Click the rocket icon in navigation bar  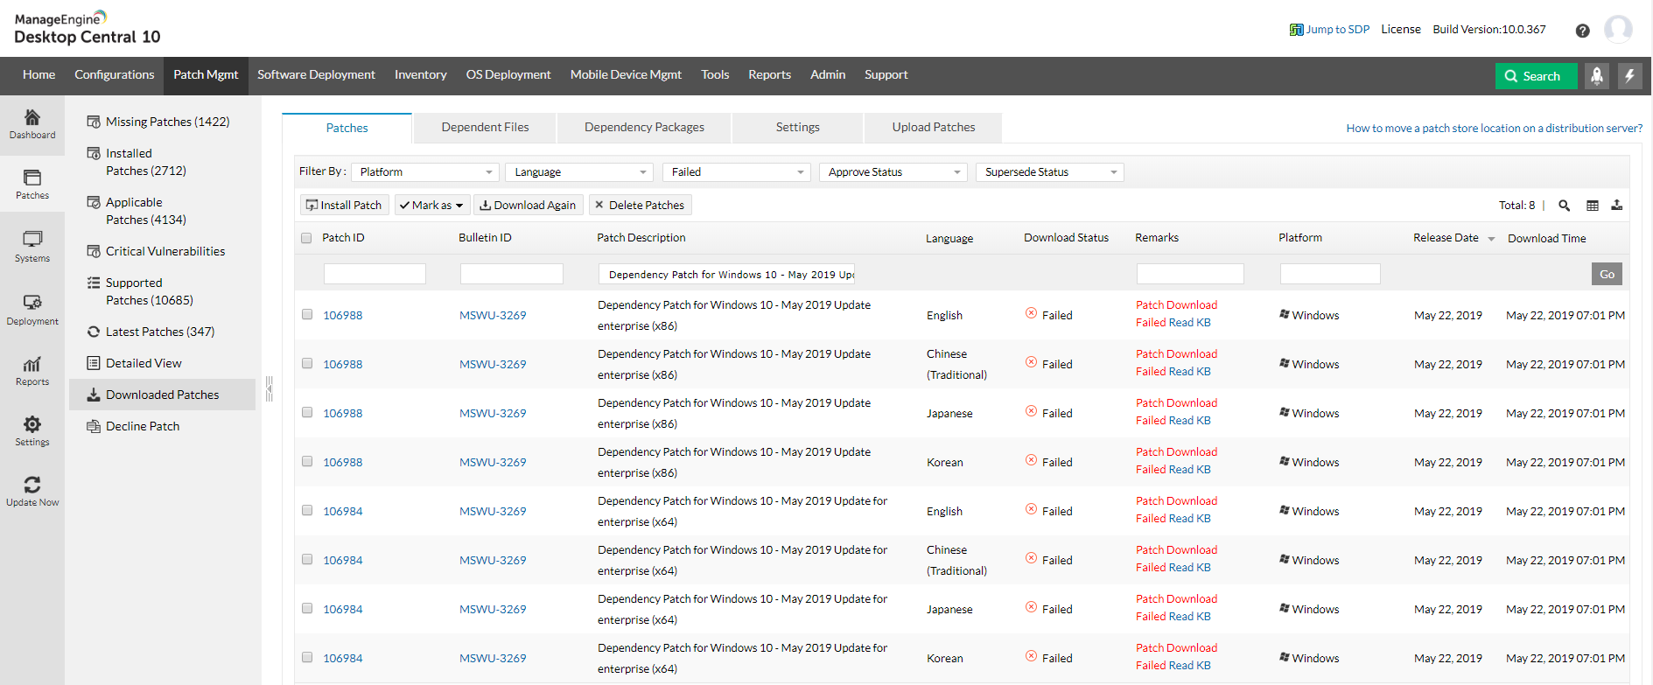point(1597,76)
